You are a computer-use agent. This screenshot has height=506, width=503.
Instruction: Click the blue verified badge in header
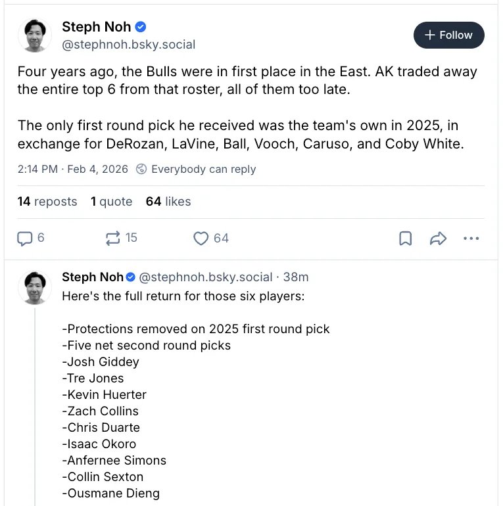tap(141, 27)
